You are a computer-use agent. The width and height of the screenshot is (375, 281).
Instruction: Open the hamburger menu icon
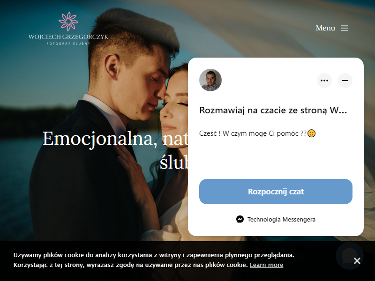pyautogui.click(x=345, y=28)
